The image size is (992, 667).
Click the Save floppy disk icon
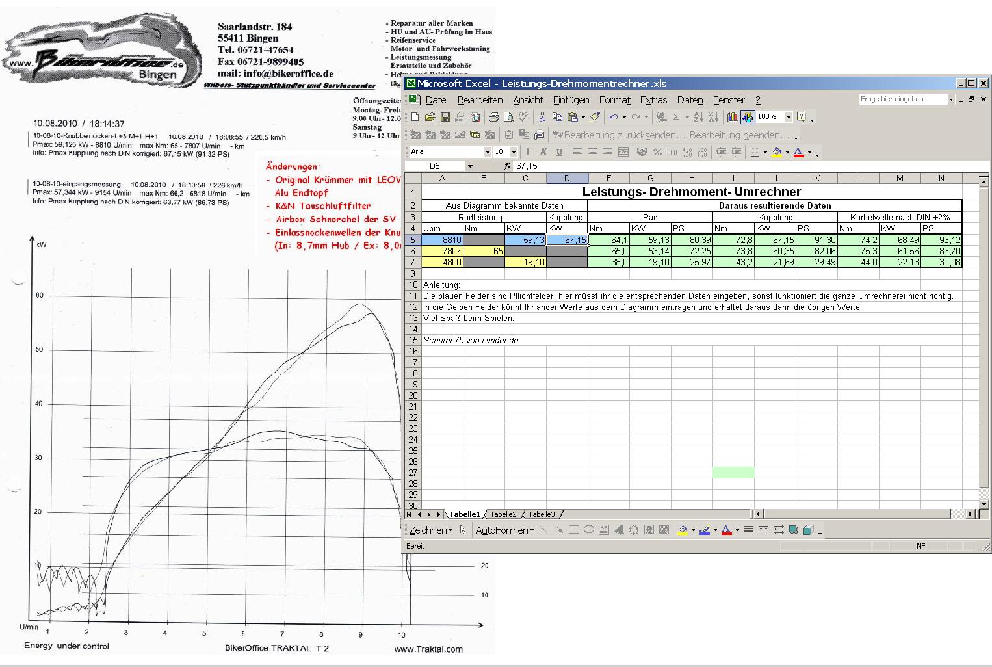[x=445, y=117]
